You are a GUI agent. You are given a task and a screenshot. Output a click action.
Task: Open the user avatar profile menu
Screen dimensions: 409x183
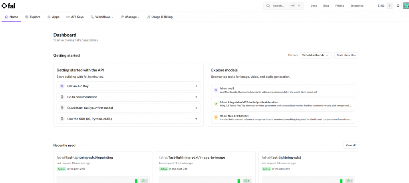point(406,6)
